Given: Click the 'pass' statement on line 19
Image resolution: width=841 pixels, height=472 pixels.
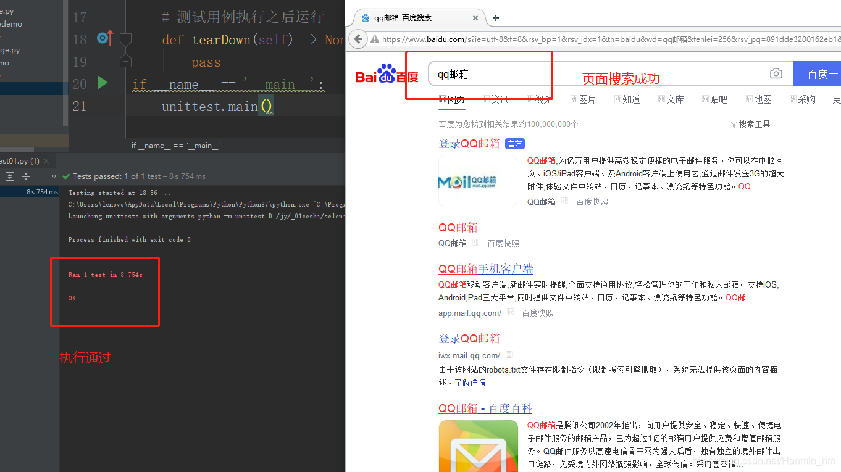Looking at the screenshot, I should [206, 62].
